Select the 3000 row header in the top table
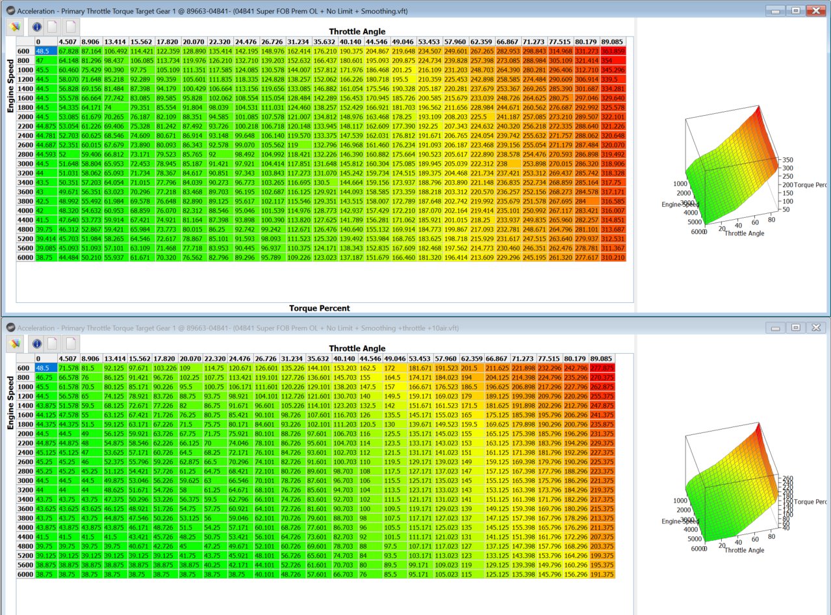 [x=25, y=164]
